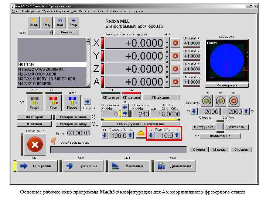Screen dimensions: 266x199
Task: Open G-code file with the Откр. button
Action: (34, 22)
